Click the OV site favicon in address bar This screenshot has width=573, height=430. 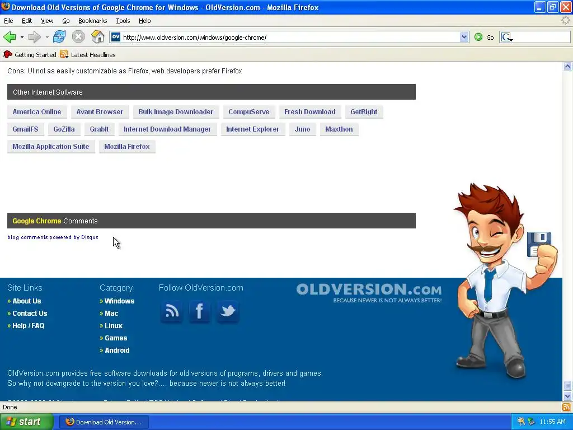click(116, 37)
